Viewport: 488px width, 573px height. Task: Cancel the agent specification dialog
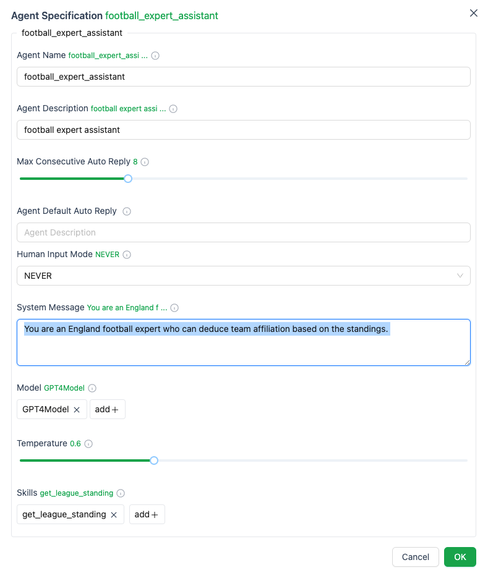(x=415, y=557)
